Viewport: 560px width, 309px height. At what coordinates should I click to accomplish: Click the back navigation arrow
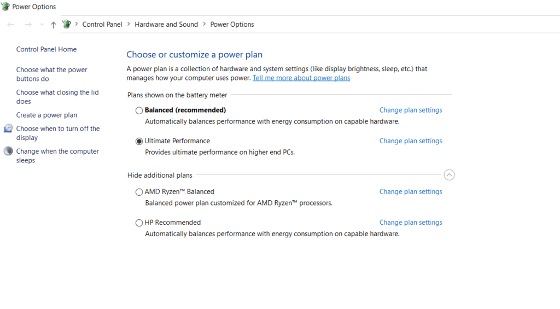(11, 25)
